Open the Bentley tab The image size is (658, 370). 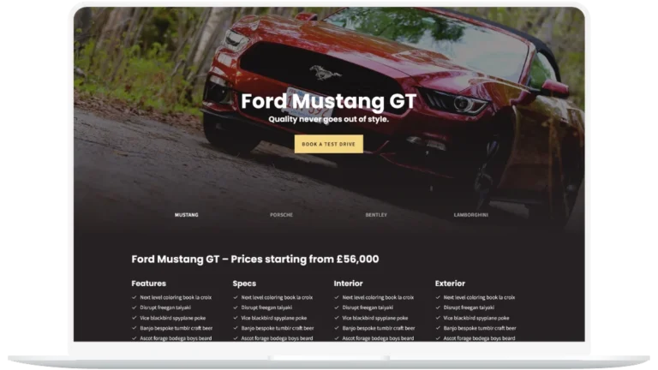[376, 215]
